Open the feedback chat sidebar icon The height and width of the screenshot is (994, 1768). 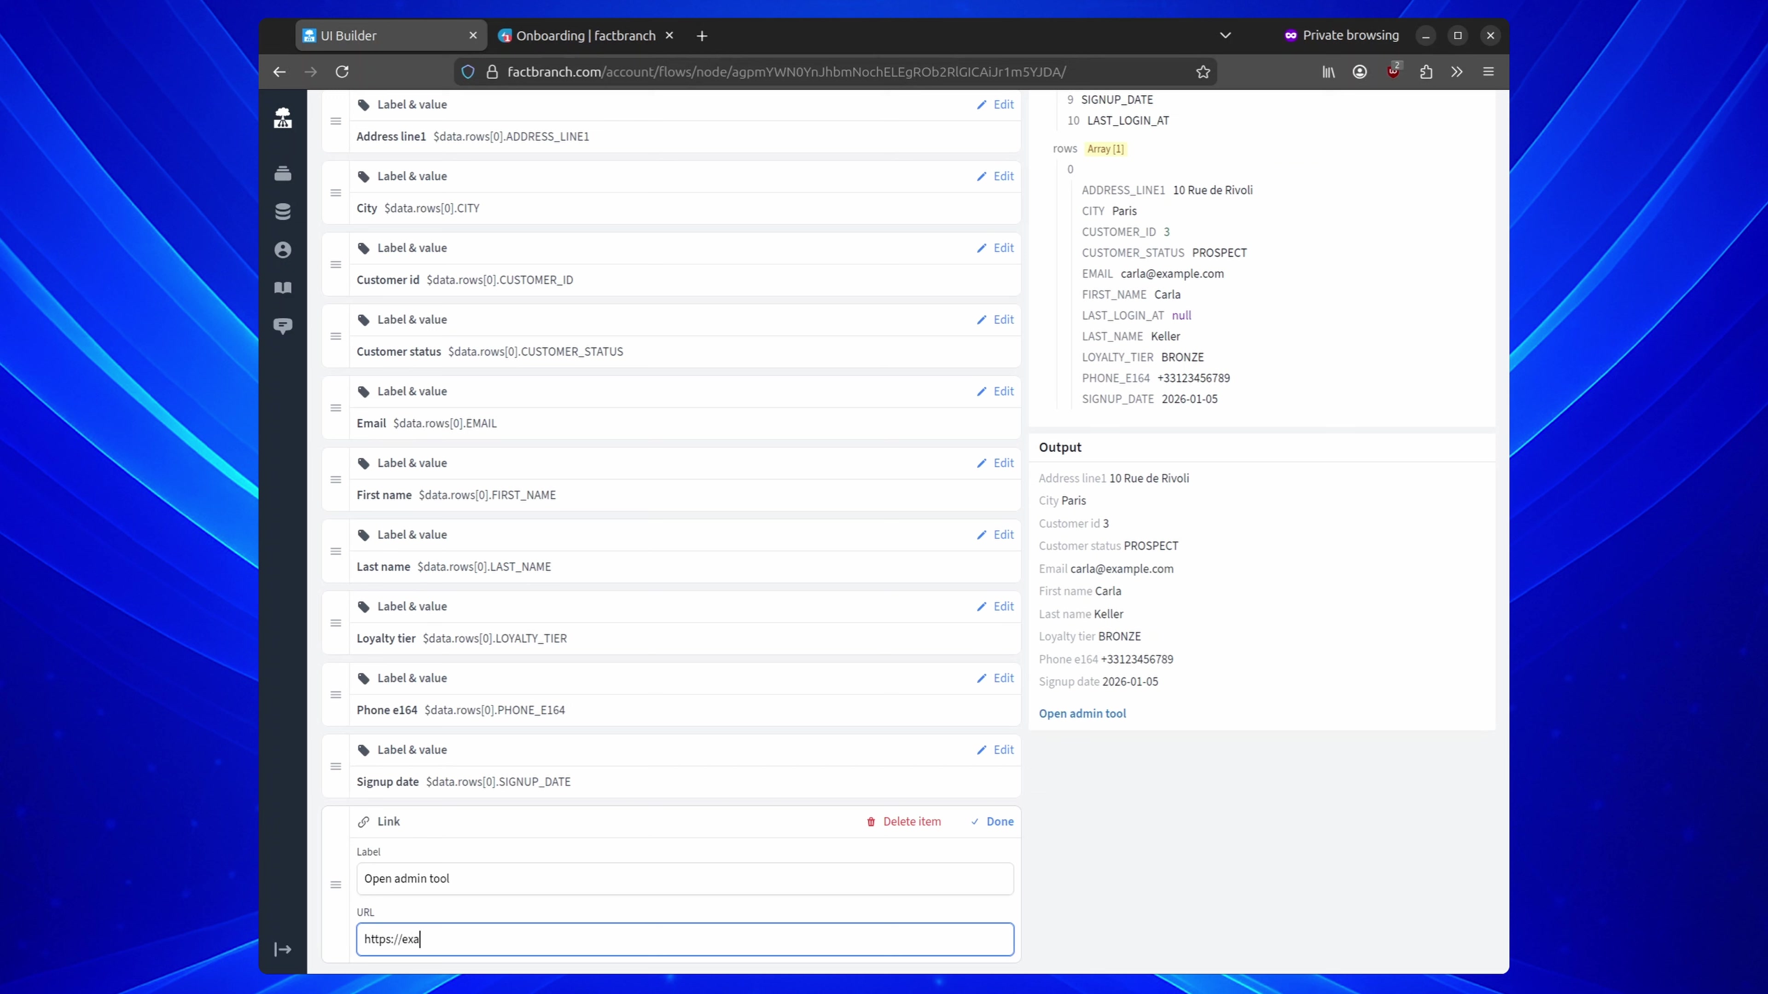[x=283, y=326]
